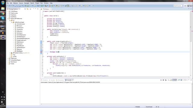193x108 pixels.
Task: Open the New button dropdown arrow
Action: [10, 6]
